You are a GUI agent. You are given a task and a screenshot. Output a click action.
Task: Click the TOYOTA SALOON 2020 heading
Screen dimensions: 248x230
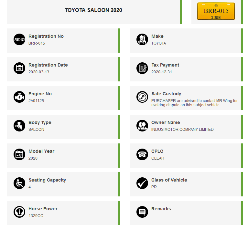click(x=93, y=10)
